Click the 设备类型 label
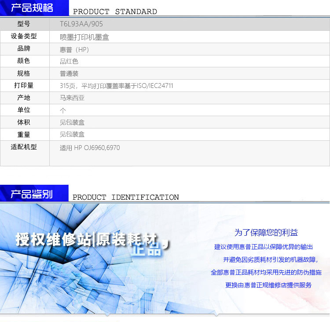This screenshot has width=330, height=322. pos(24,36)
